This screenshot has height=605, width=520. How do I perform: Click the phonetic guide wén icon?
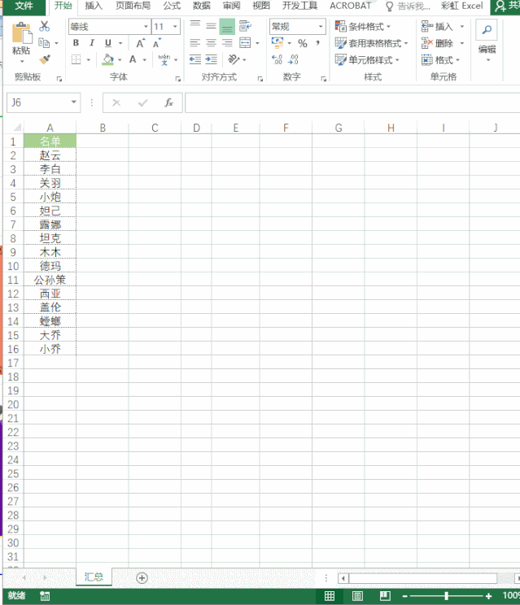click(164, 59)
